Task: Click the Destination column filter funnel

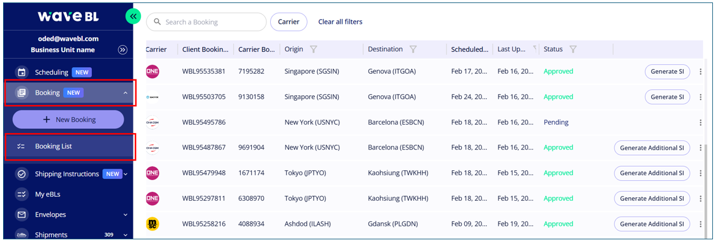Action: coord(413,49)
